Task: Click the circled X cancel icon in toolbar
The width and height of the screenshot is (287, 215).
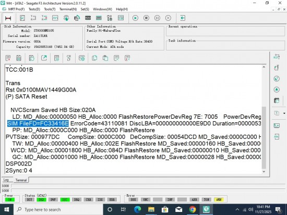Action: (x=168, y=18)
